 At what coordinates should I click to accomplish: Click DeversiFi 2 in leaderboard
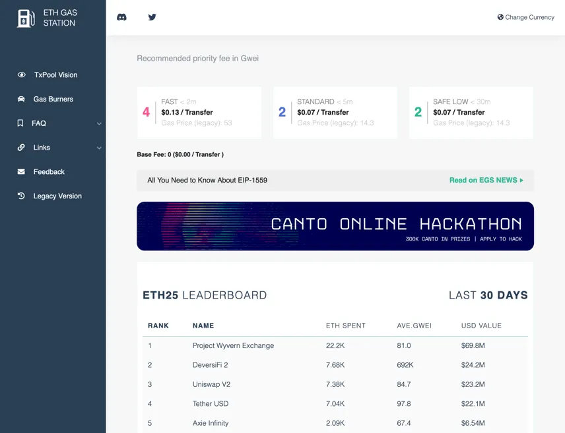click(210, 365)
